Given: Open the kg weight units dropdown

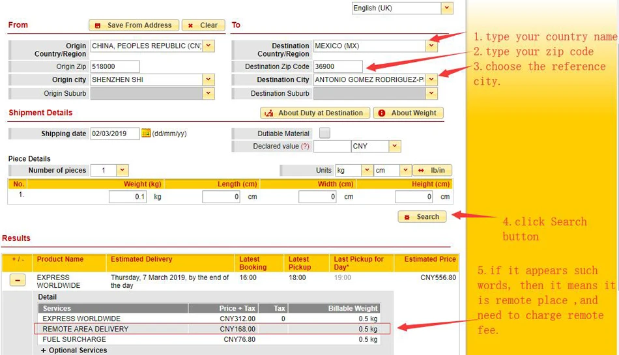Looking at the screenshot, I should (367, 171).
